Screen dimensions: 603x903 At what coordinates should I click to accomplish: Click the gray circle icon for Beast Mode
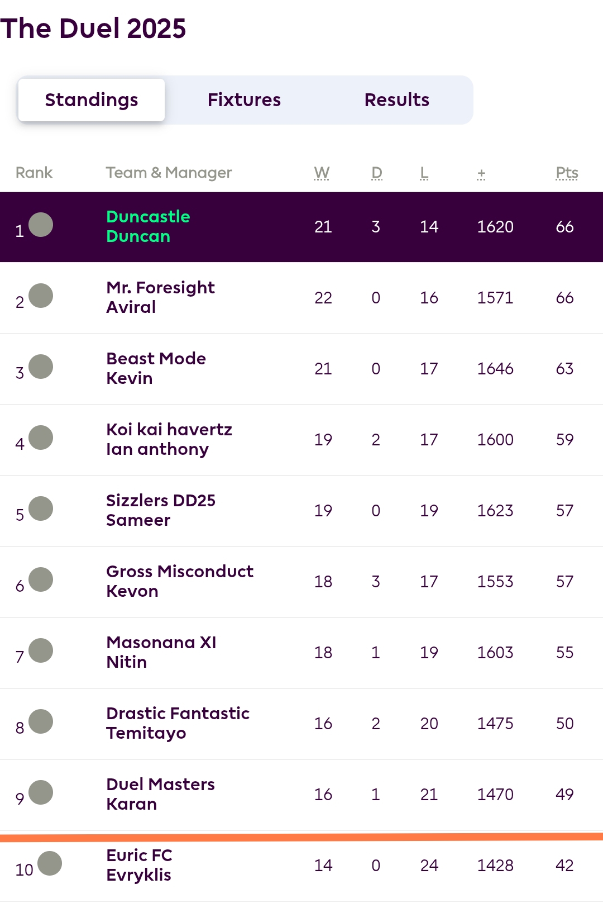coord(41,367)
